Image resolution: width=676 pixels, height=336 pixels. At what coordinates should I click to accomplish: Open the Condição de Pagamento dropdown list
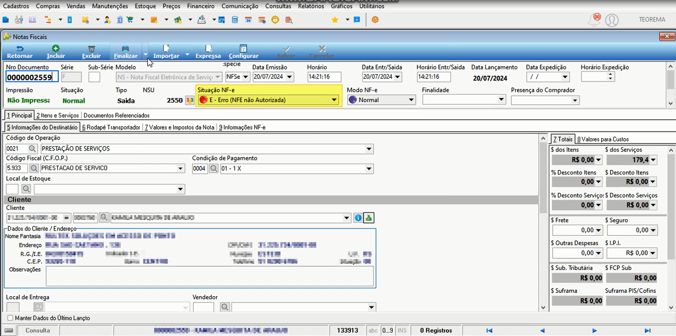tap(369, 169)
